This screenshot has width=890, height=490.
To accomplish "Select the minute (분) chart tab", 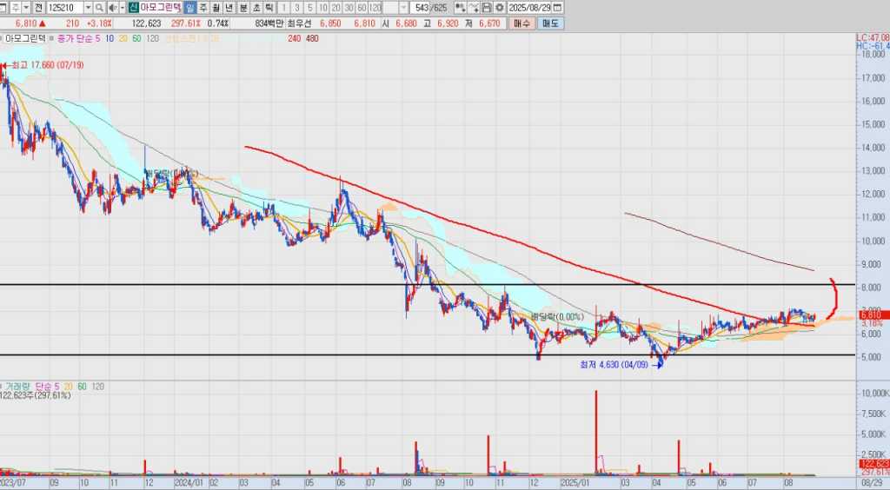I will pos(242,8).
